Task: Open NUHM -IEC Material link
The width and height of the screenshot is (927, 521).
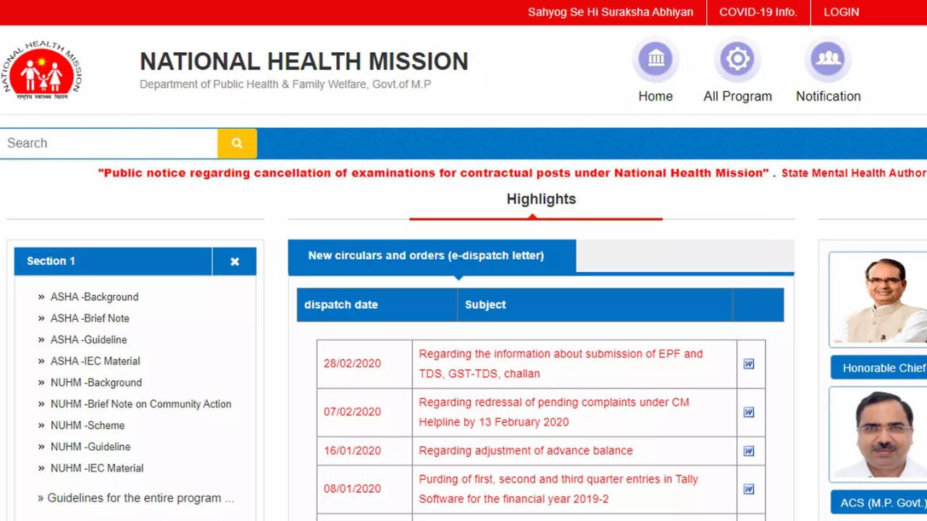Action: 97,468
